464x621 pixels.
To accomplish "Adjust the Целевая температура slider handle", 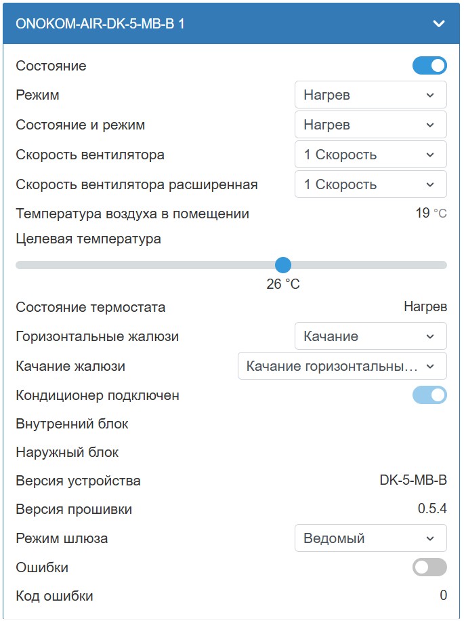I will tap(283, 265).
